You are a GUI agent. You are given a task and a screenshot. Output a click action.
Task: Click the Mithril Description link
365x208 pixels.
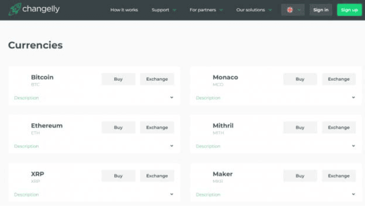pos(208,146)
